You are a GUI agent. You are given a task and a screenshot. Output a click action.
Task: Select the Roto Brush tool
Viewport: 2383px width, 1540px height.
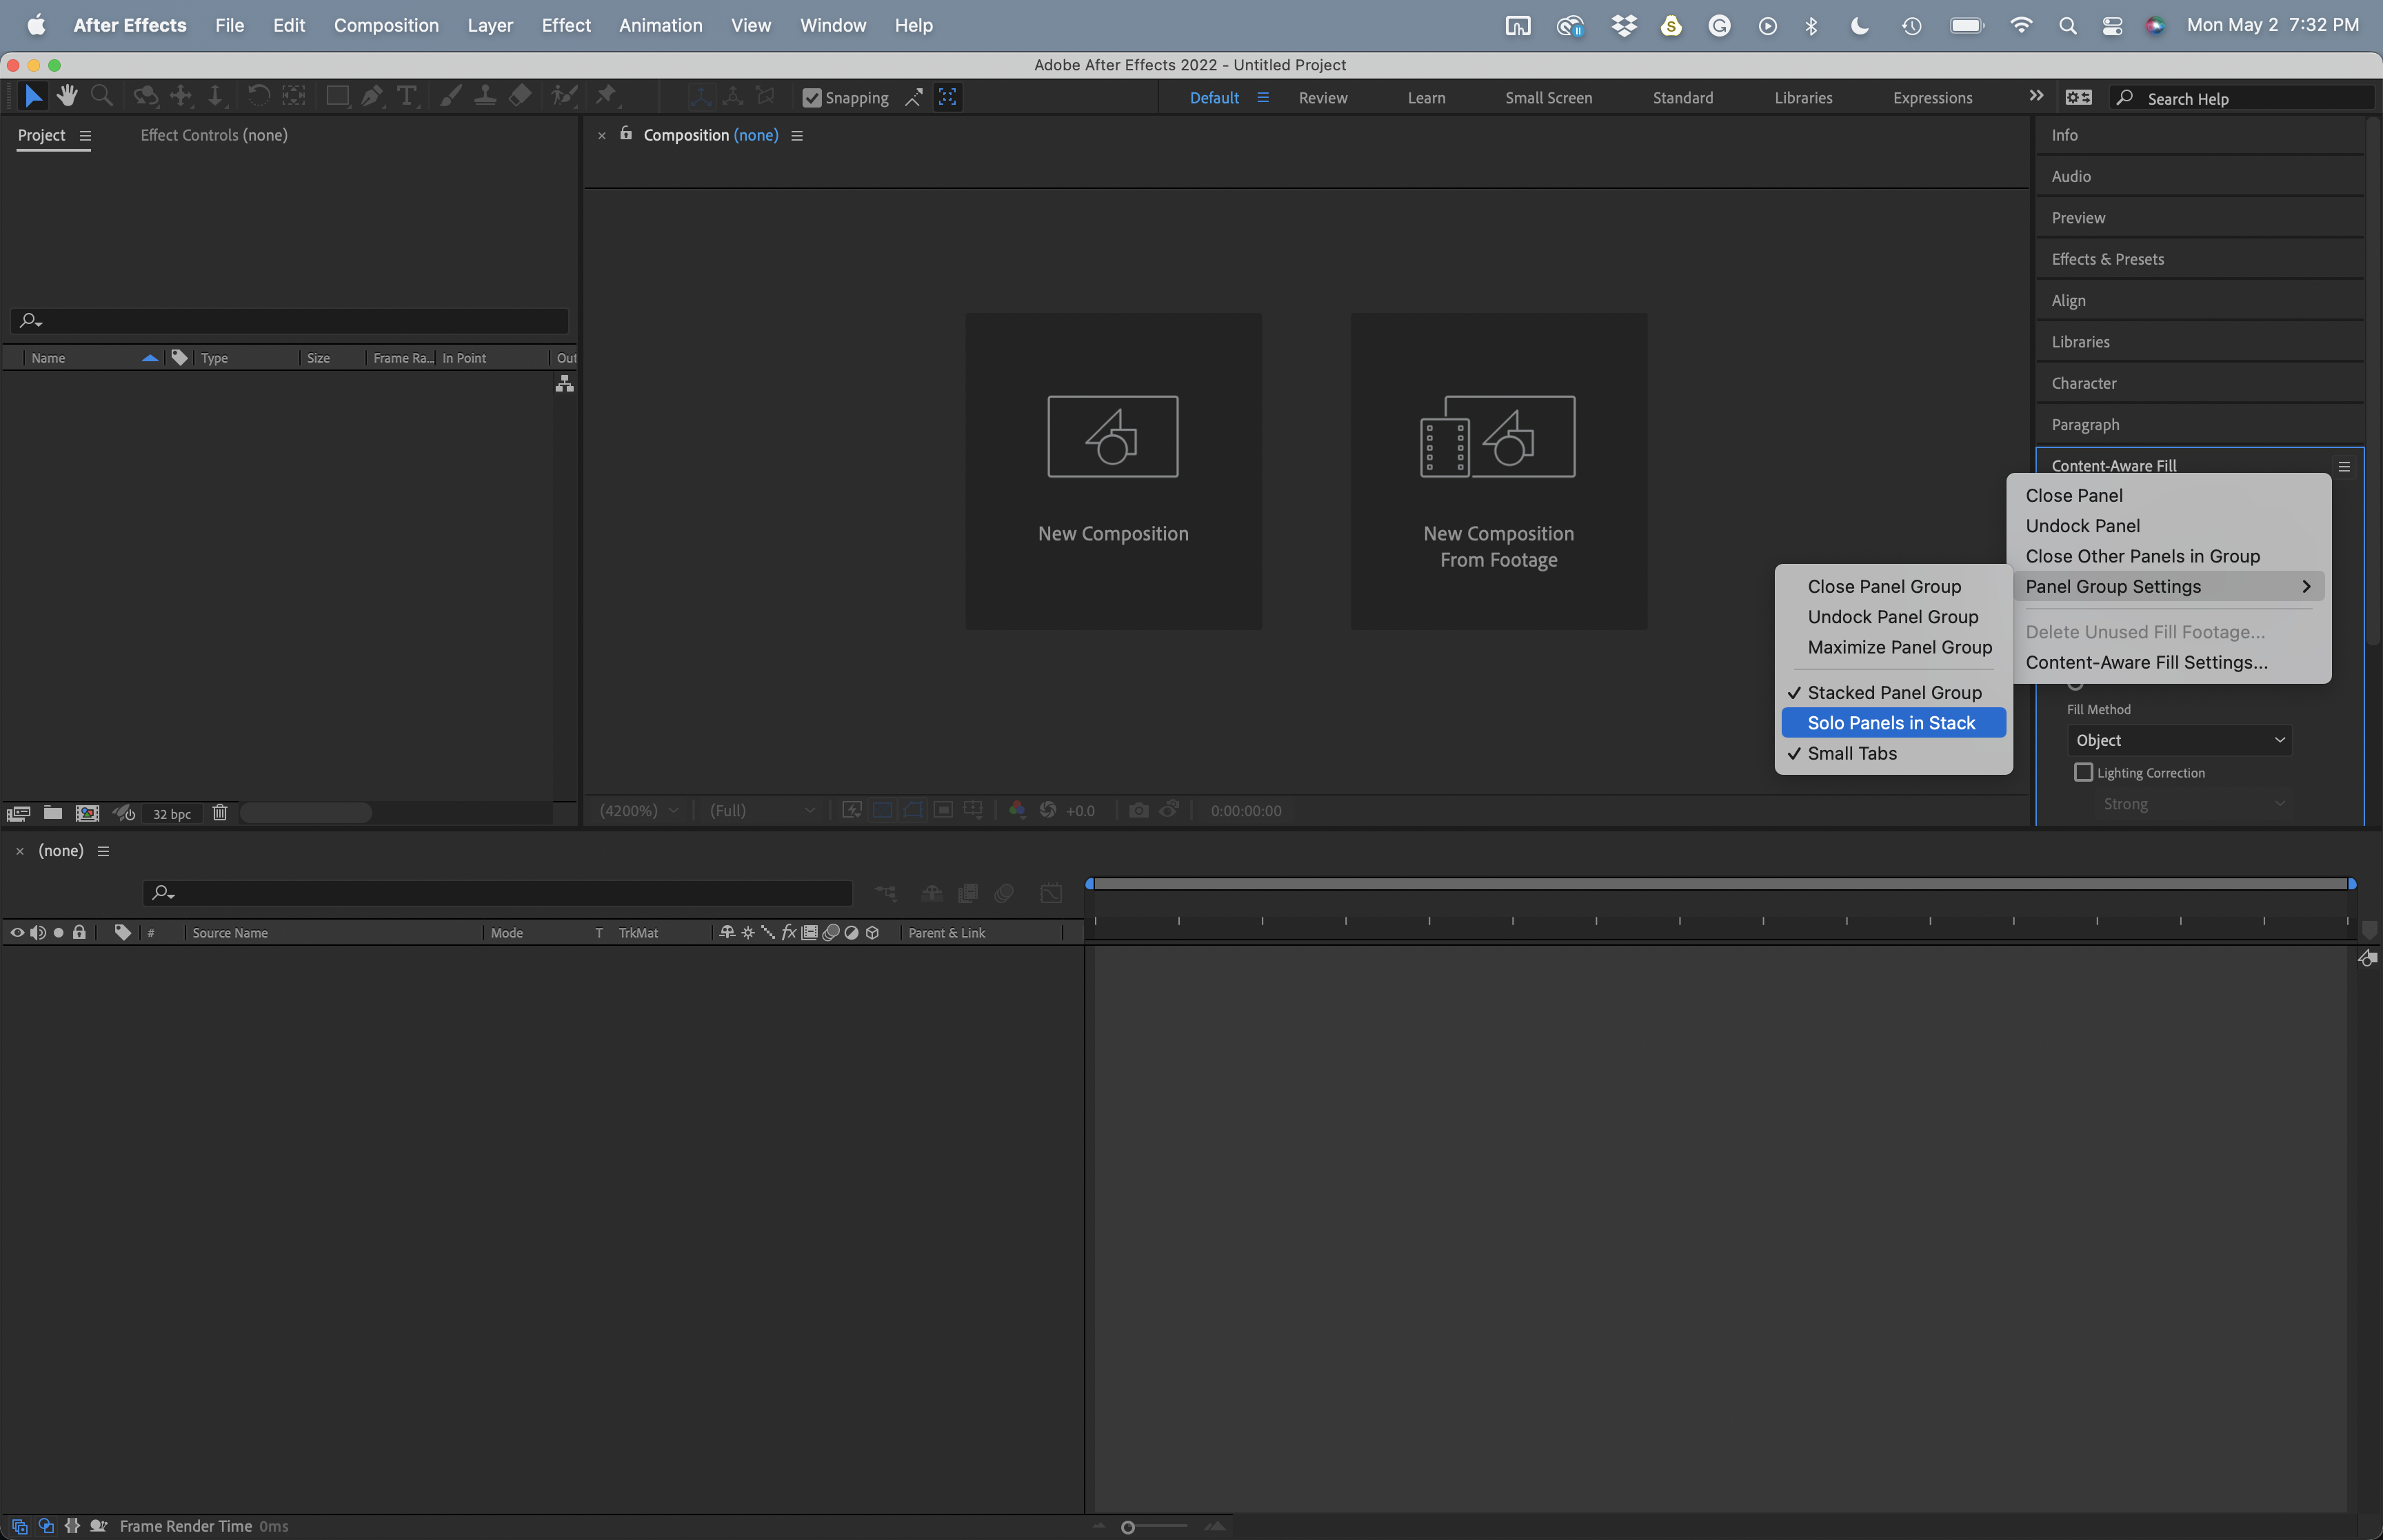tap(563, 96)
